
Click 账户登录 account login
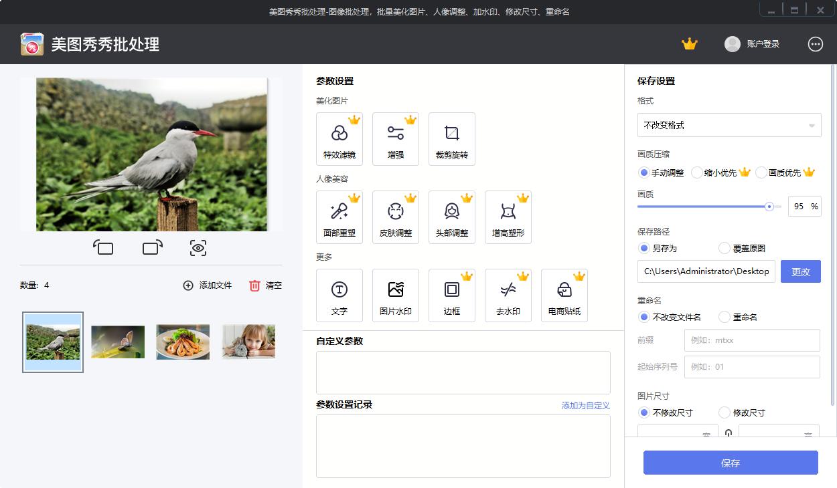click(763, 44)
